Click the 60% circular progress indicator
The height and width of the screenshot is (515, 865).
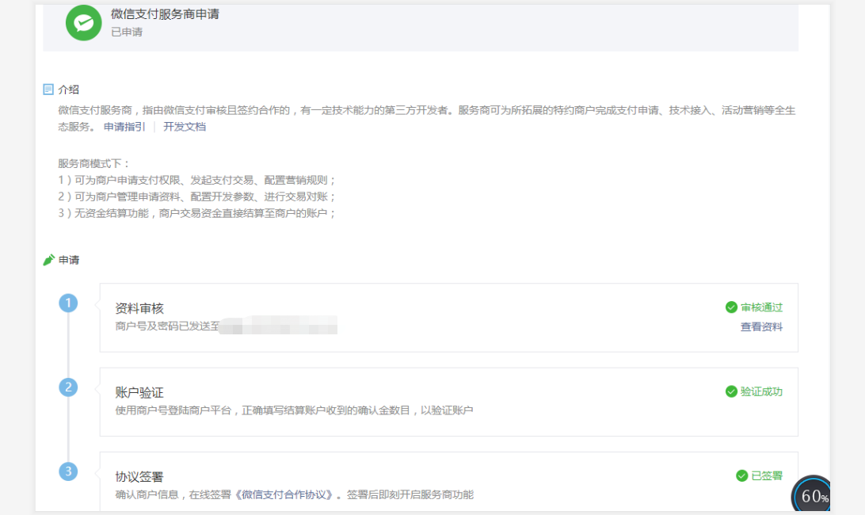tap(812, 494)
